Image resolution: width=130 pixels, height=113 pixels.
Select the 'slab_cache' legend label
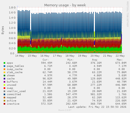(15, 72)
